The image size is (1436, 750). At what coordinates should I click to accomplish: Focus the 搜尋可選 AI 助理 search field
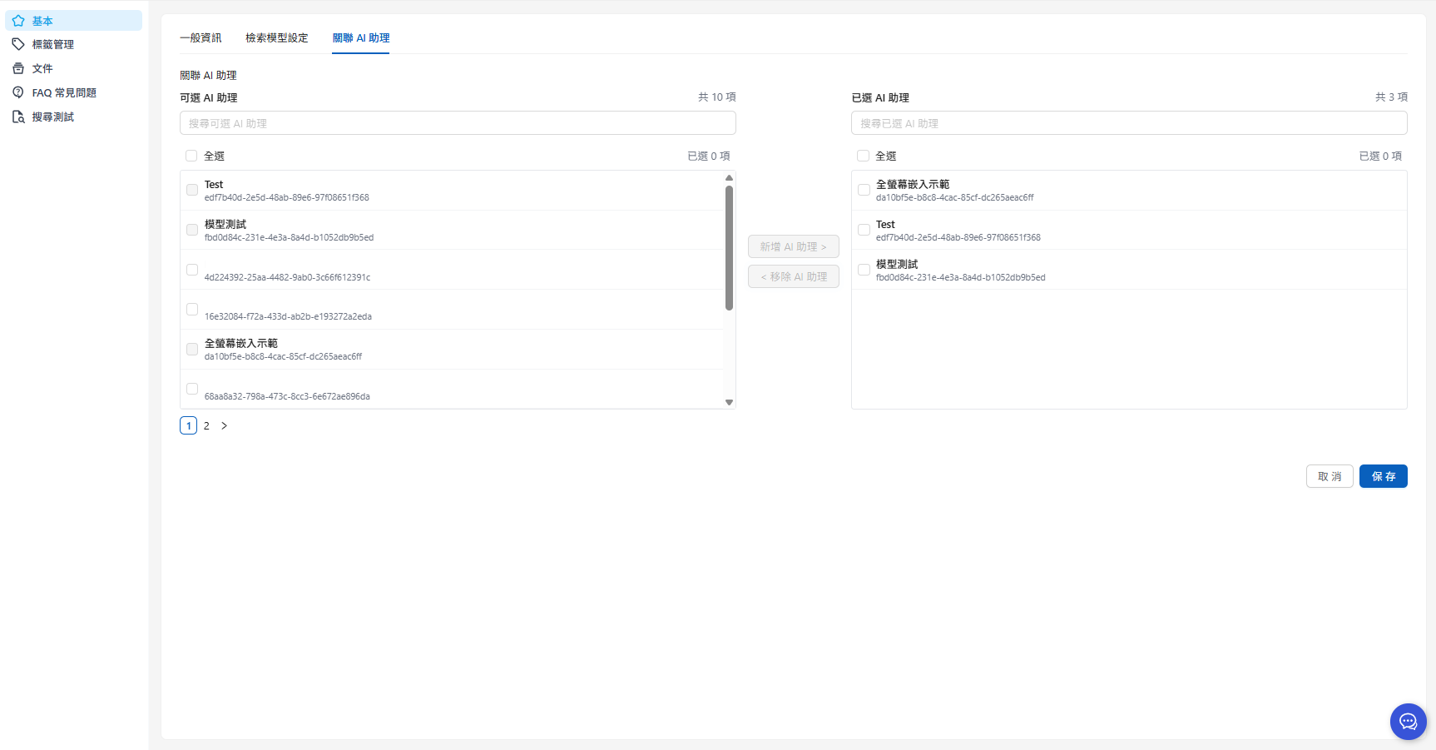(458, 123)
